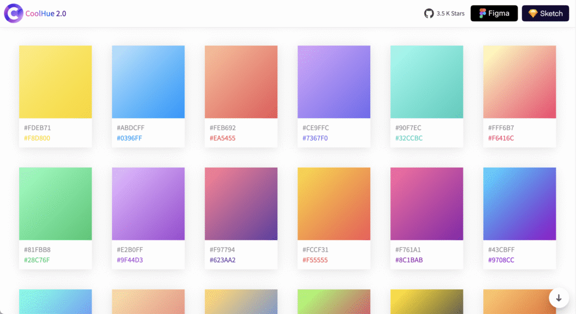576x314 pixels.
Task: Select the magenta #F761A1 gradient swatch
Action: pos(426,204)
